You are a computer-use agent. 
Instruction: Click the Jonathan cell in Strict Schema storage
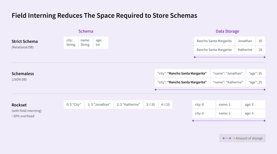pos(245,41)
